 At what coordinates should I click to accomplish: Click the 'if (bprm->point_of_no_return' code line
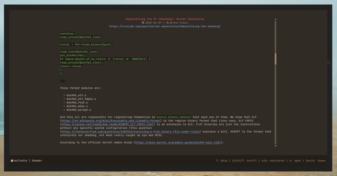click(x=105, y=59)
